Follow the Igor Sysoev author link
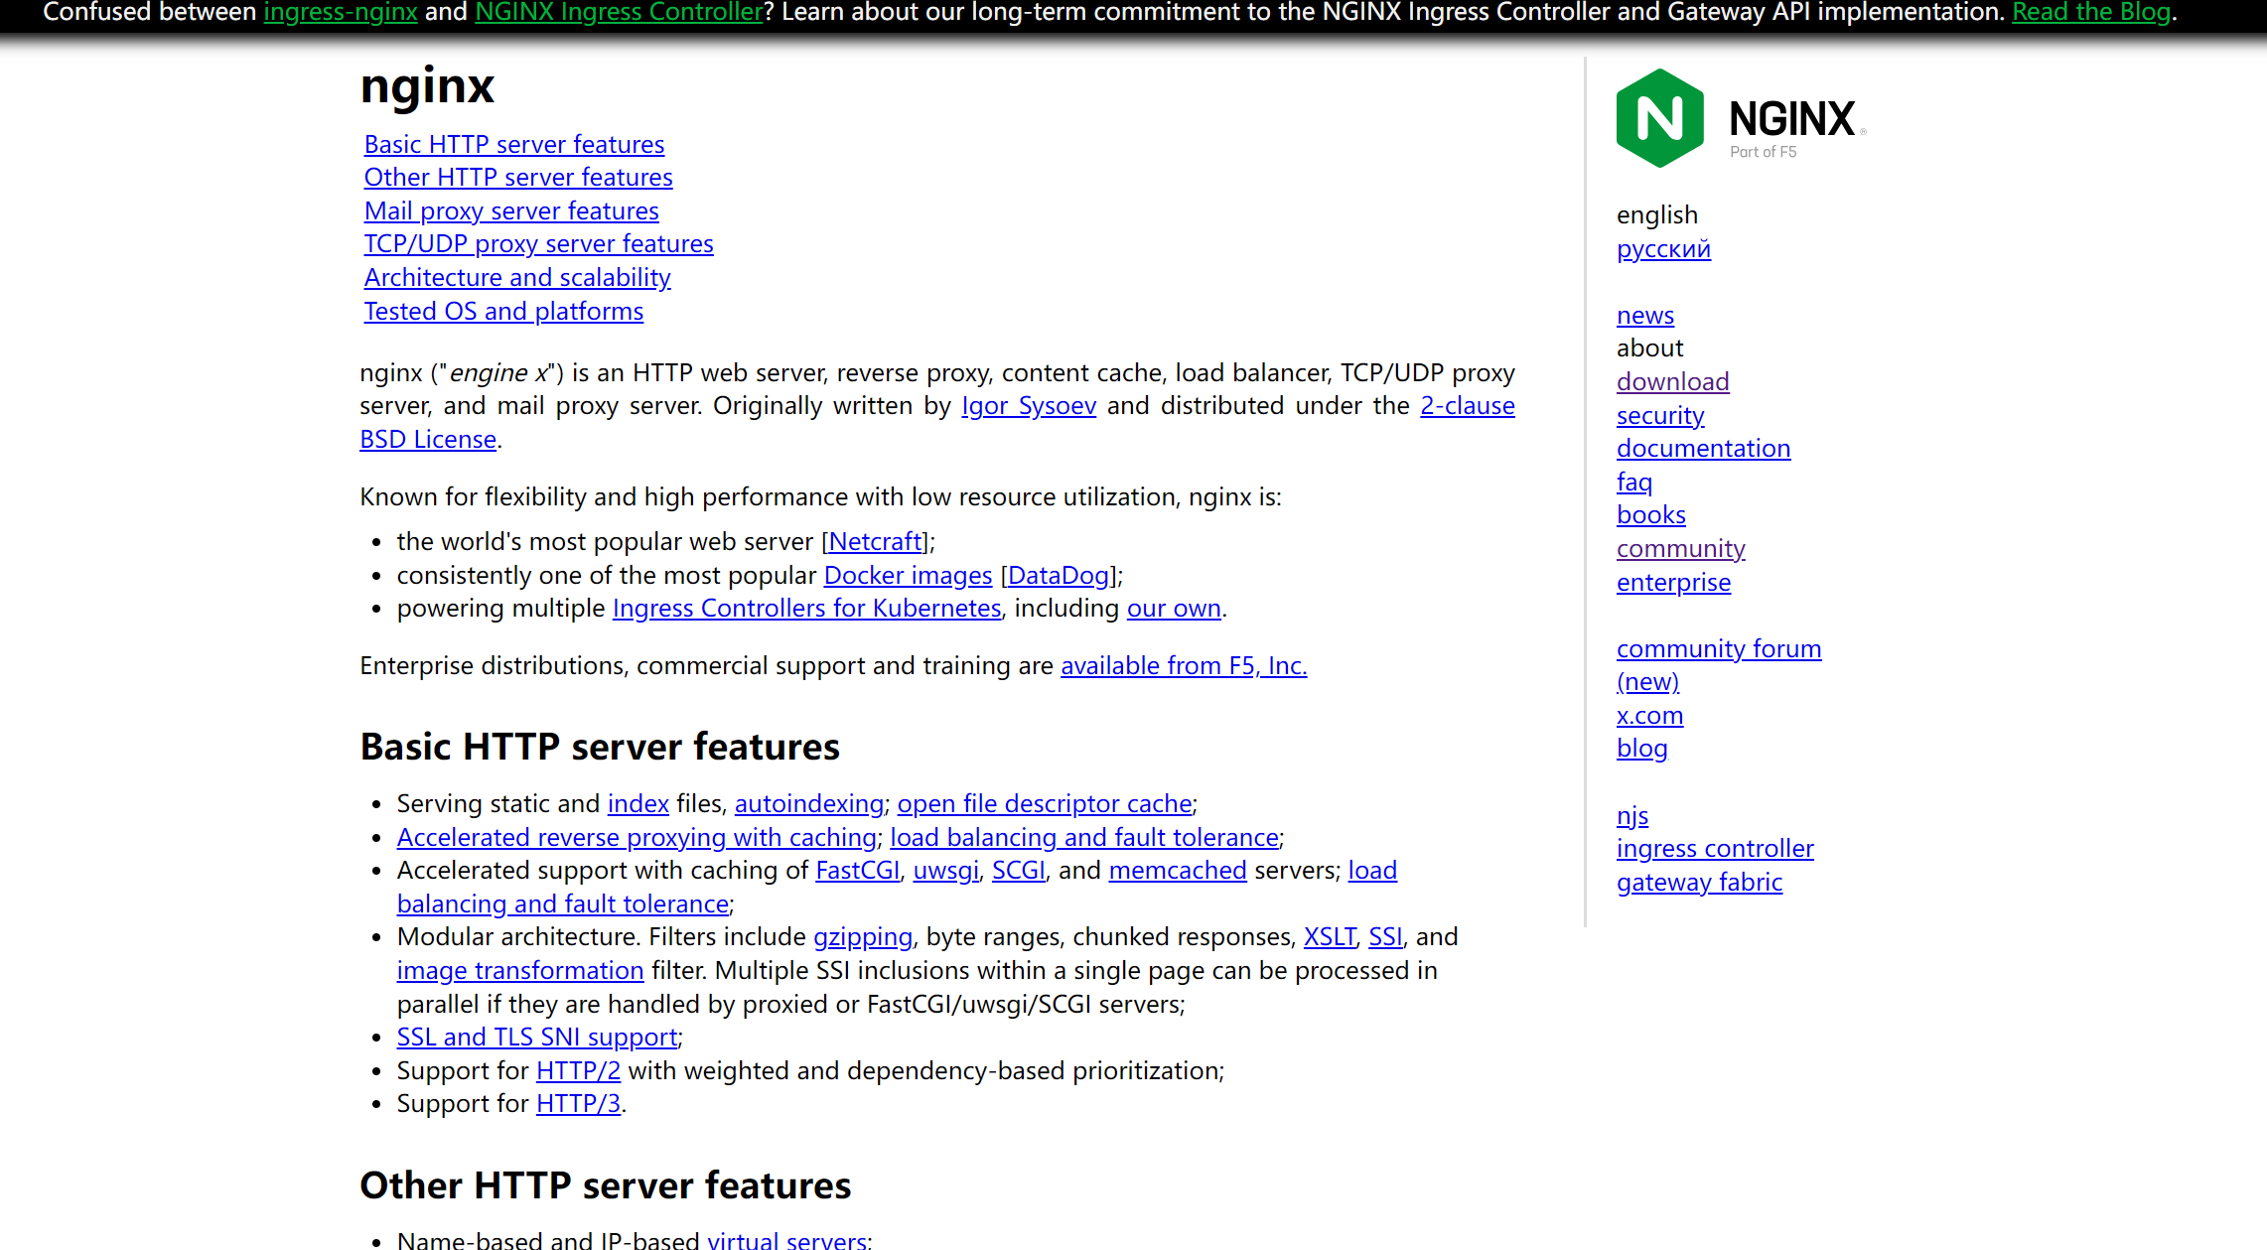 coord(1028,405)
